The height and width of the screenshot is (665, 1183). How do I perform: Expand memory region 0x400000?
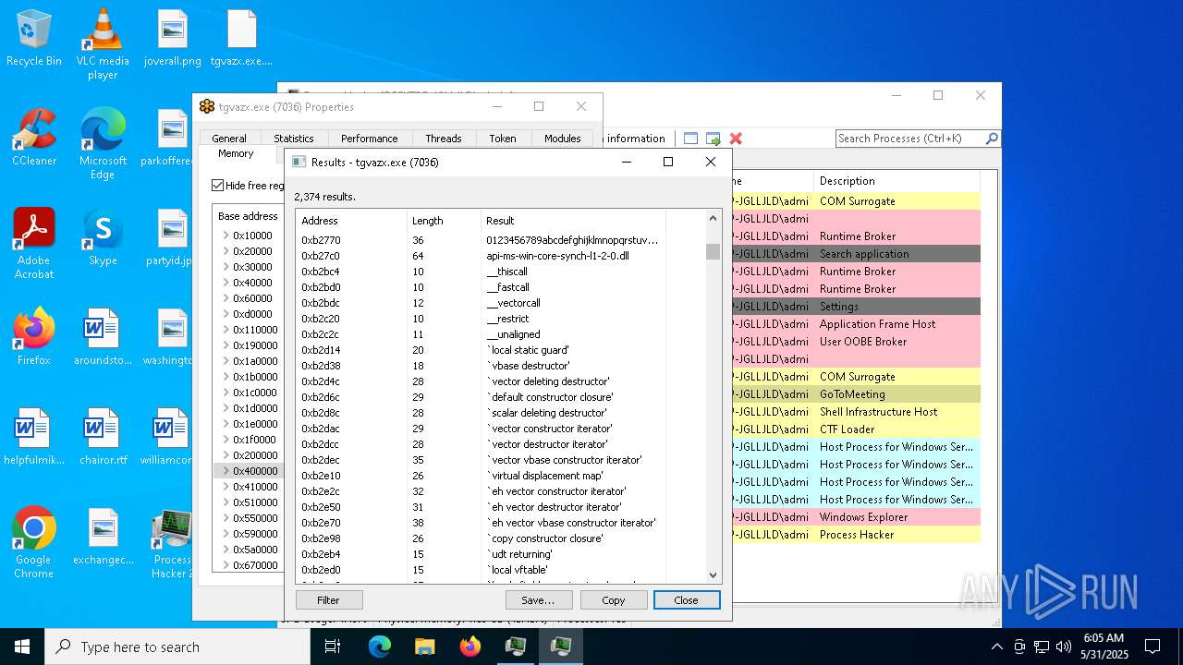[226, 471]
